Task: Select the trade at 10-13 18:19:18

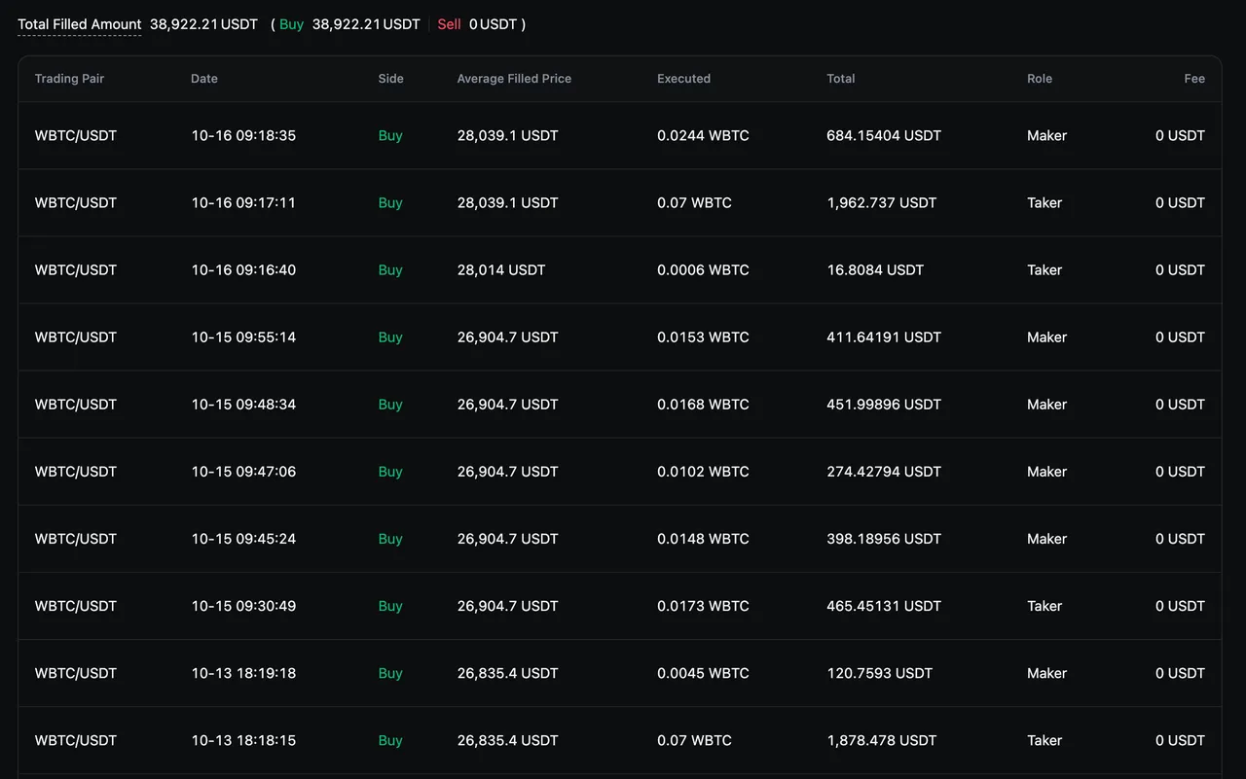Action: click(x=243, y=673)
